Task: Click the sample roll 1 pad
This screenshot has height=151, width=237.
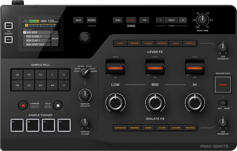Action: [x=52, y=75]
